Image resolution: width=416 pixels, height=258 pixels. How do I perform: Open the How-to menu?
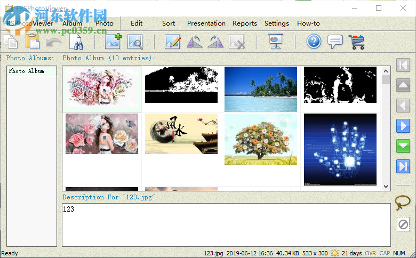coord(308,23)
